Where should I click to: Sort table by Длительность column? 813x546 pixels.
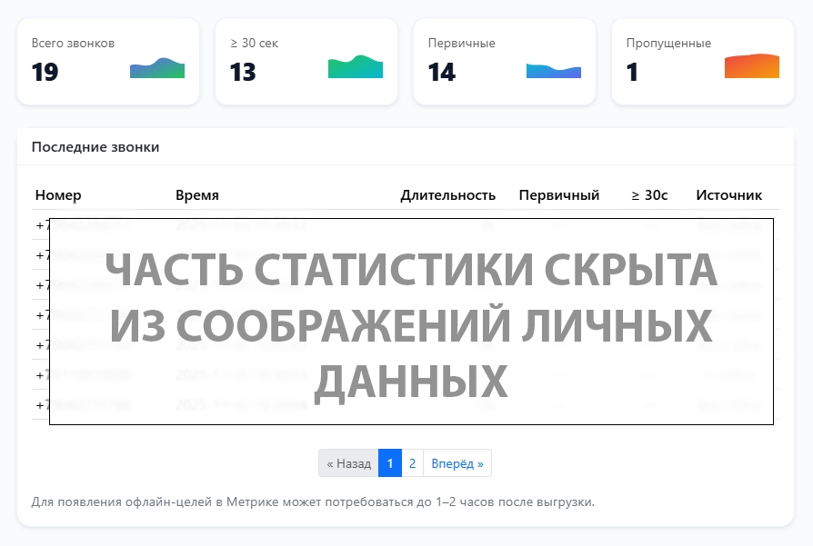click(x=449, y=194)
